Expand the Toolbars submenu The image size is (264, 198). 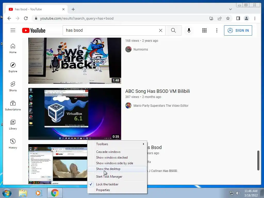click(x=117, y=144)
